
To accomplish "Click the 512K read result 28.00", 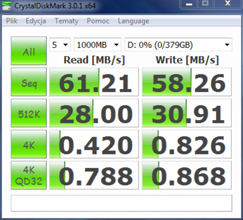I will 94,113.
